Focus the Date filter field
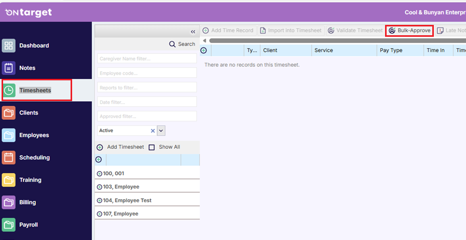This screenshot has height=240, width=466. 147,102
